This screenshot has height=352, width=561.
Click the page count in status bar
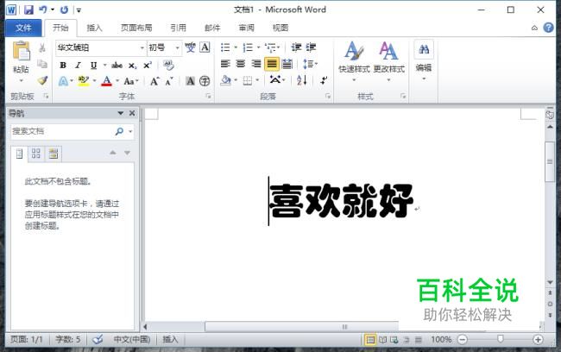[x=27, y=339]
